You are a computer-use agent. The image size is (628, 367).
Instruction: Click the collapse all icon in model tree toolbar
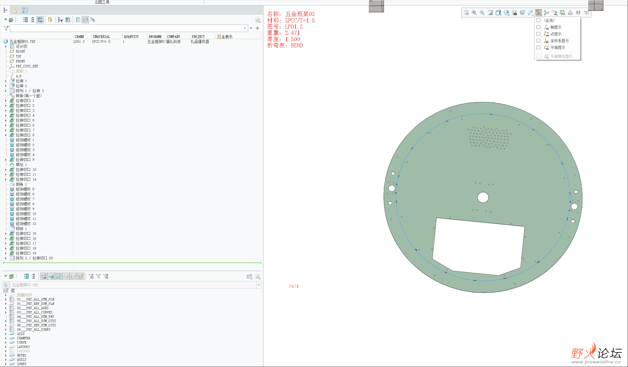32,20
